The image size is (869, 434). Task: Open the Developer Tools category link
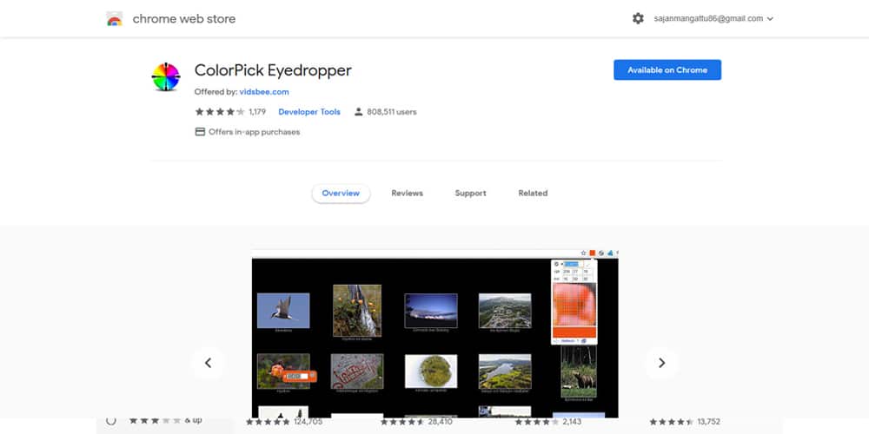pyautogui.click(x=309, y=112)
